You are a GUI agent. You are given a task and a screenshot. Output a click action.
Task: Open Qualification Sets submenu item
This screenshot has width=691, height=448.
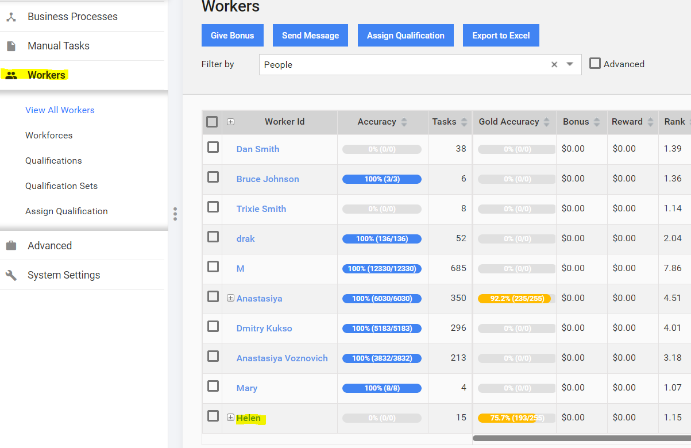(61, 186)
